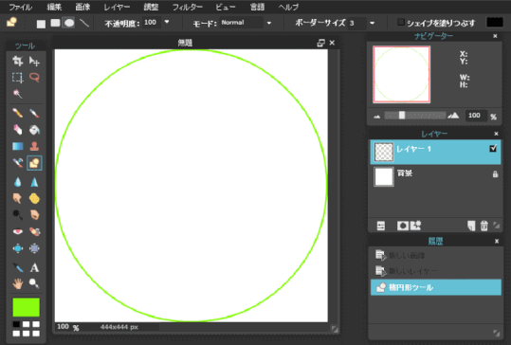This screenshot has width=511, height=345.
Task: Select the Clone Stamp tool
Action: (34, 146)
